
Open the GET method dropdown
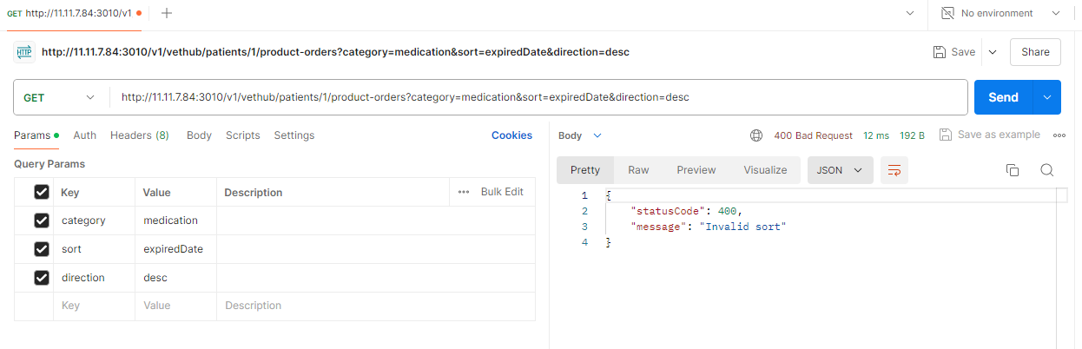(x=61, y=97)
